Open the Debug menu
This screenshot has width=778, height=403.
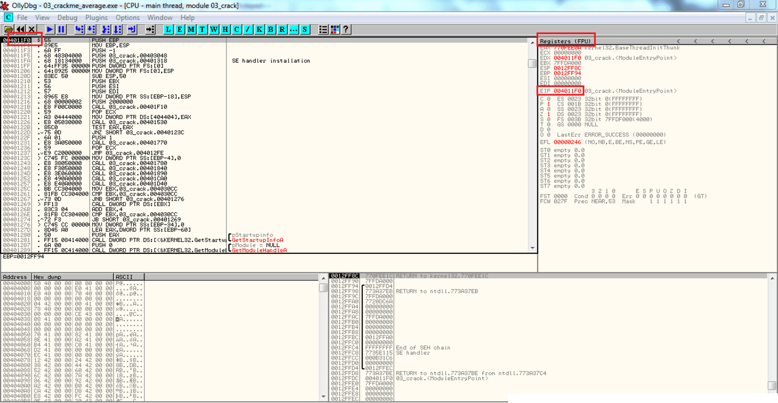tap(67, 18)
